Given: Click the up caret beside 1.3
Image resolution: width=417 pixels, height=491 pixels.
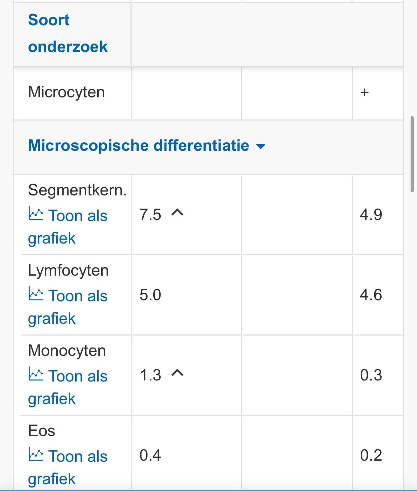Looking at the screenshot, I should [177, 374].
